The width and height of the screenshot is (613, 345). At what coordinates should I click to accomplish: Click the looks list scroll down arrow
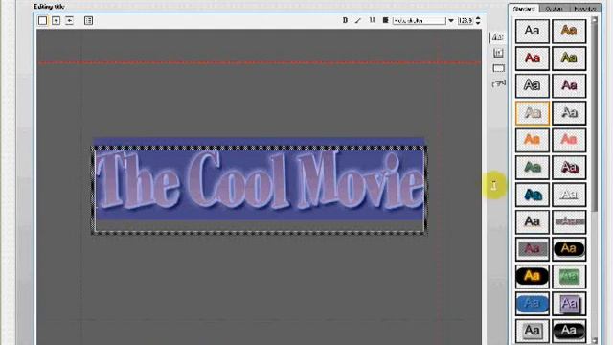click(x=595, y=341)
